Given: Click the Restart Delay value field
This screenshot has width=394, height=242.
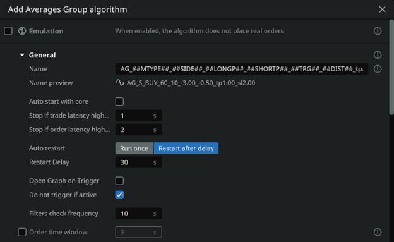Looking at the screenshot, I should 138,162.
